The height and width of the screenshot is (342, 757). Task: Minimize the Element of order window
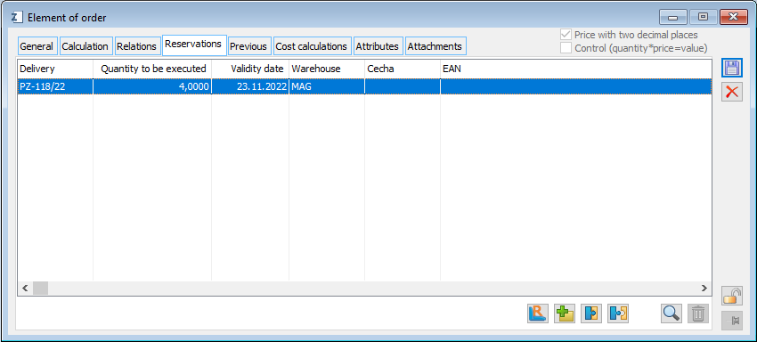[673, 18]
